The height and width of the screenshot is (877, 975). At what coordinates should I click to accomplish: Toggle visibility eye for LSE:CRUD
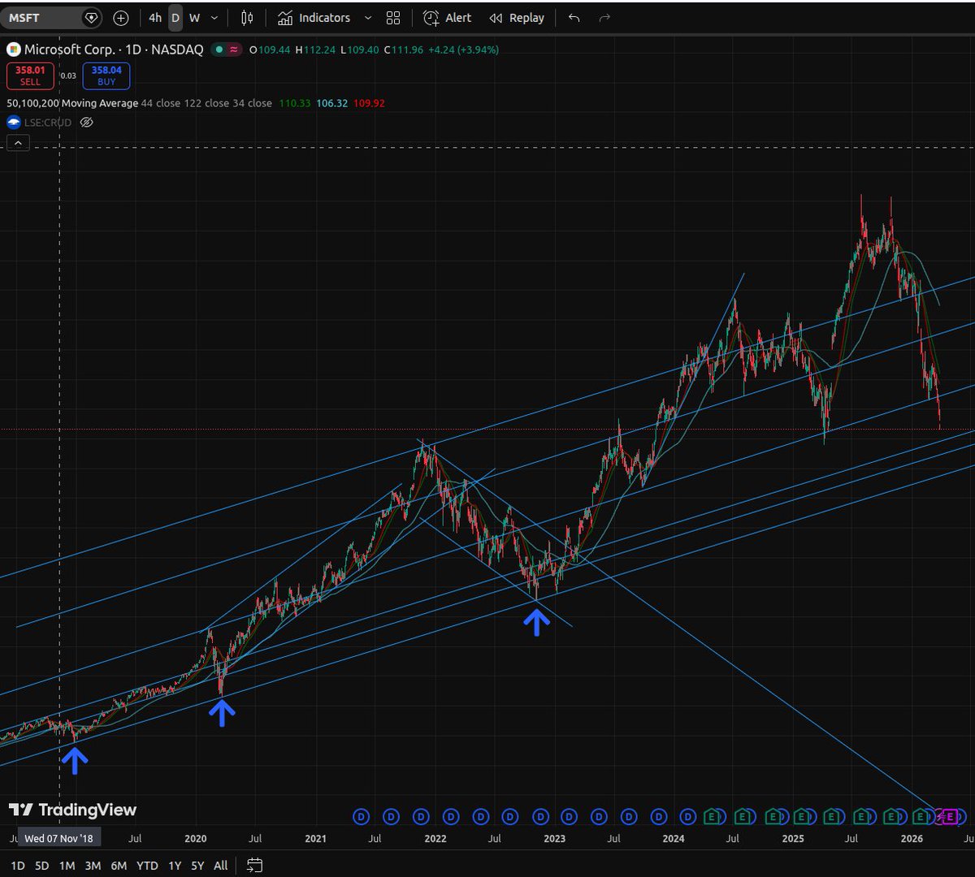[x=87, y=123]
